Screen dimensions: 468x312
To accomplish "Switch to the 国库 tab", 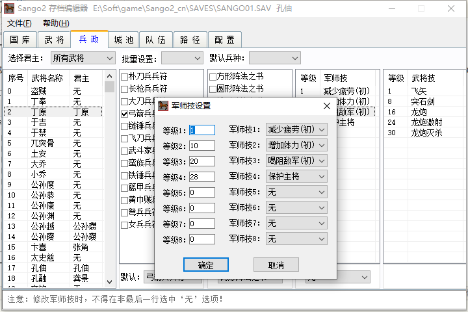I will click(20, 40).
